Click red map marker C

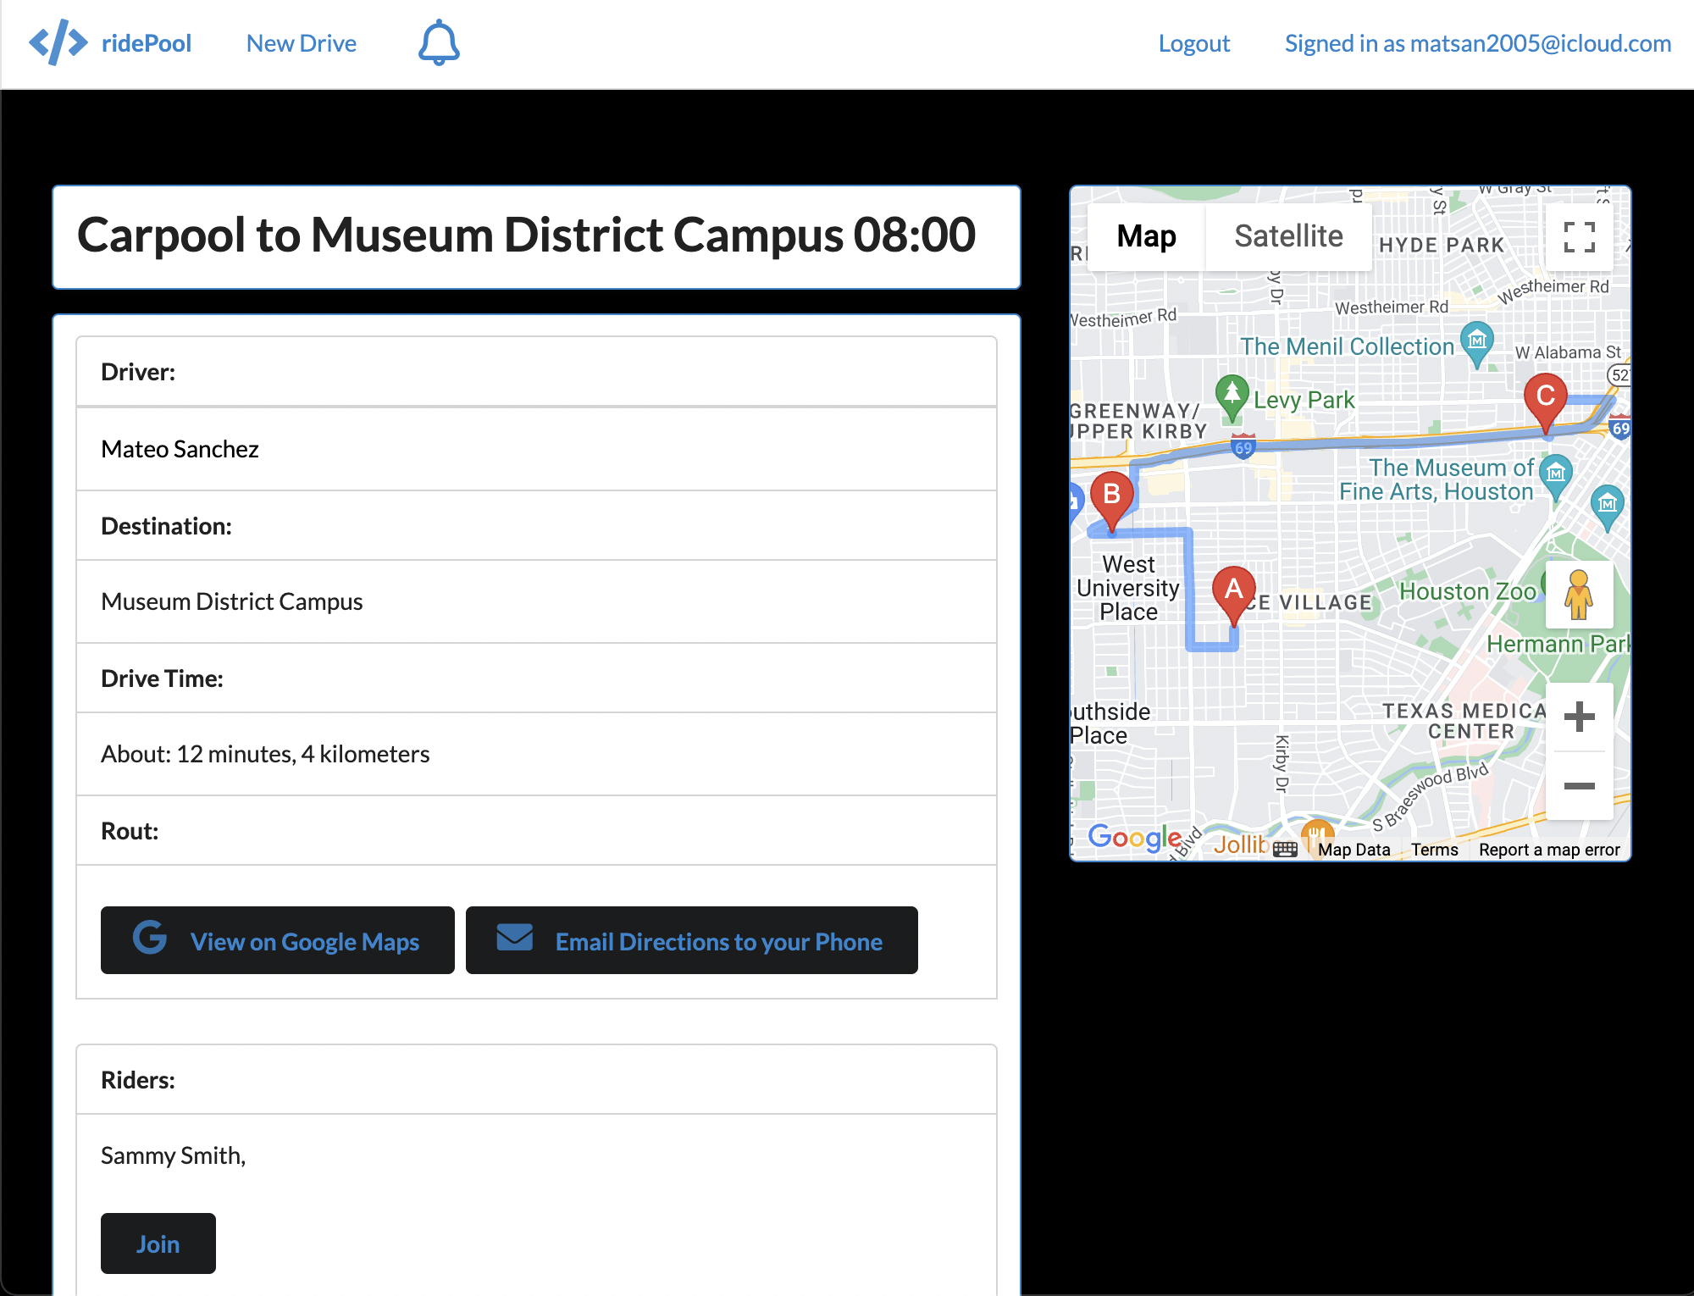tap(1545, 399)
